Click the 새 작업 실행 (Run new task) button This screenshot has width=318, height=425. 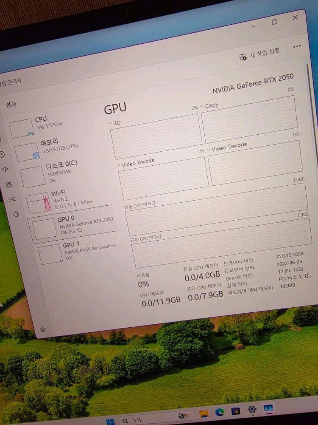pyautogui.click(x=259, y=54)
